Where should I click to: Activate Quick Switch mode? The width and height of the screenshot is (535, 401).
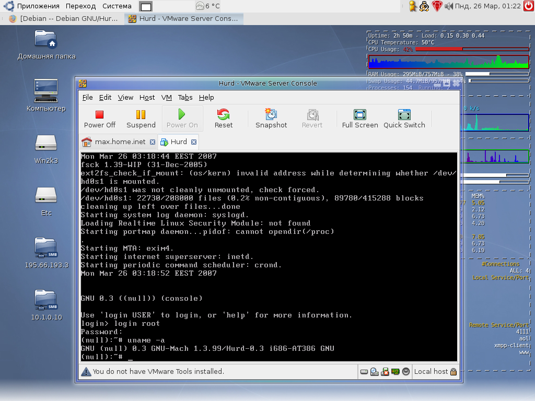pos(404,119)
